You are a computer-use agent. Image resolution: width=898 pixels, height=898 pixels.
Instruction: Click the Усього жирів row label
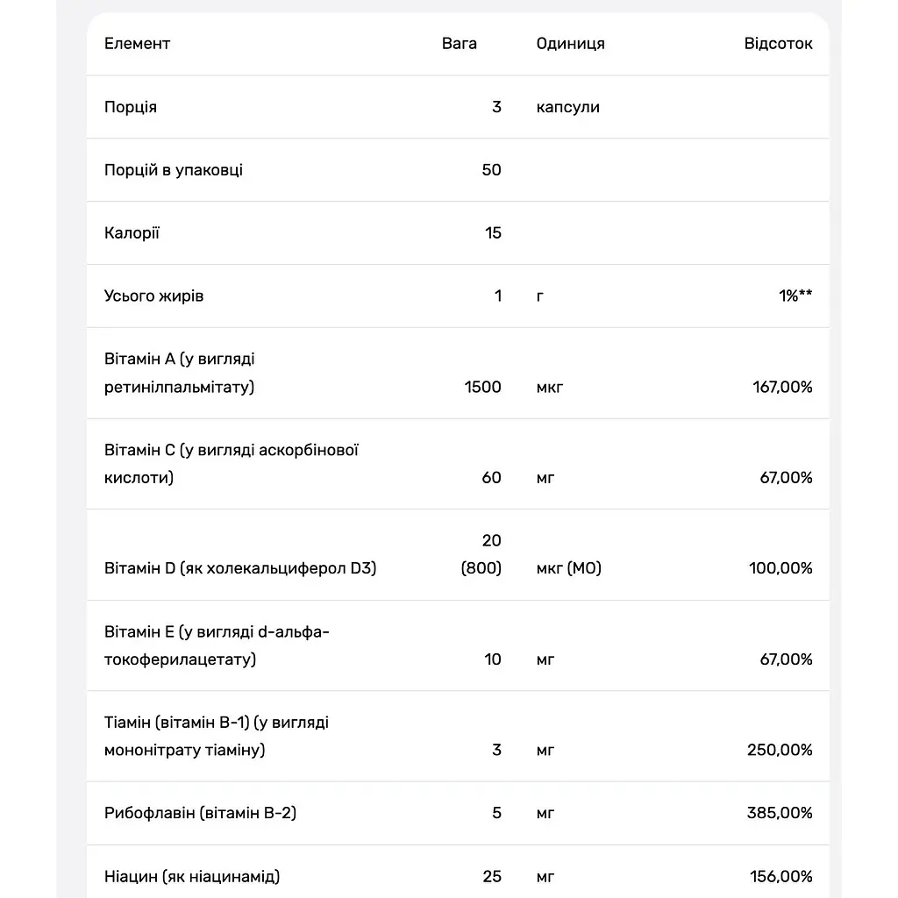(x=153, y=296)
